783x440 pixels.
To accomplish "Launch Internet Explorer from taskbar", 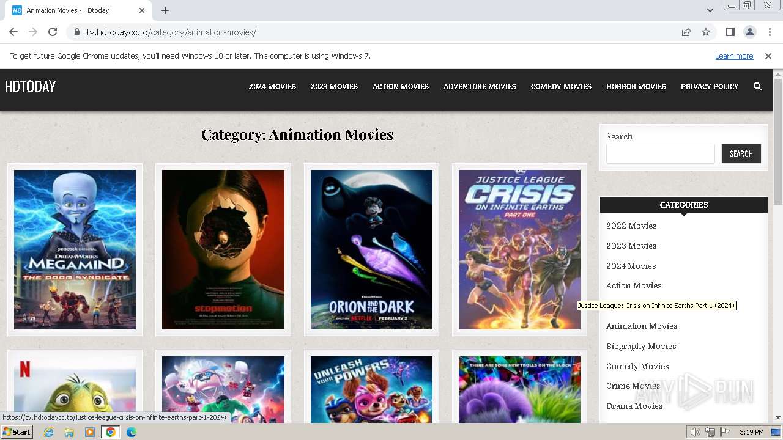I will pos(49,432).
